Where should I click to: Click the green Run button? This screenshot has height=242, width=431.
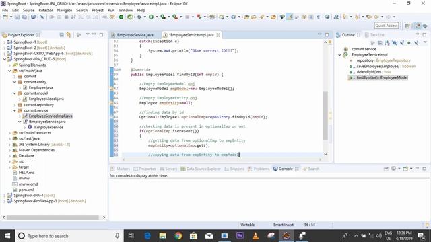151,17
